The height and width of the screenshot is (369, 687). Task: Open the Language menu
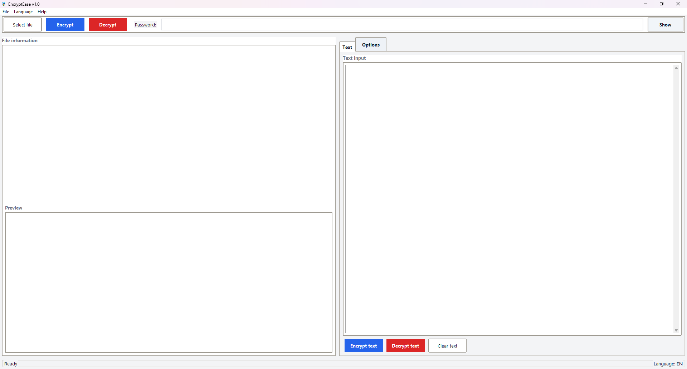23,11
